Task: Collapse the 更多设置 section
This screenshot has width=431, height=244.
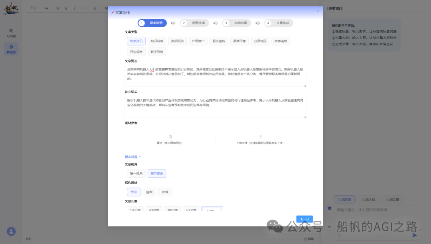Action: [133, 157]
